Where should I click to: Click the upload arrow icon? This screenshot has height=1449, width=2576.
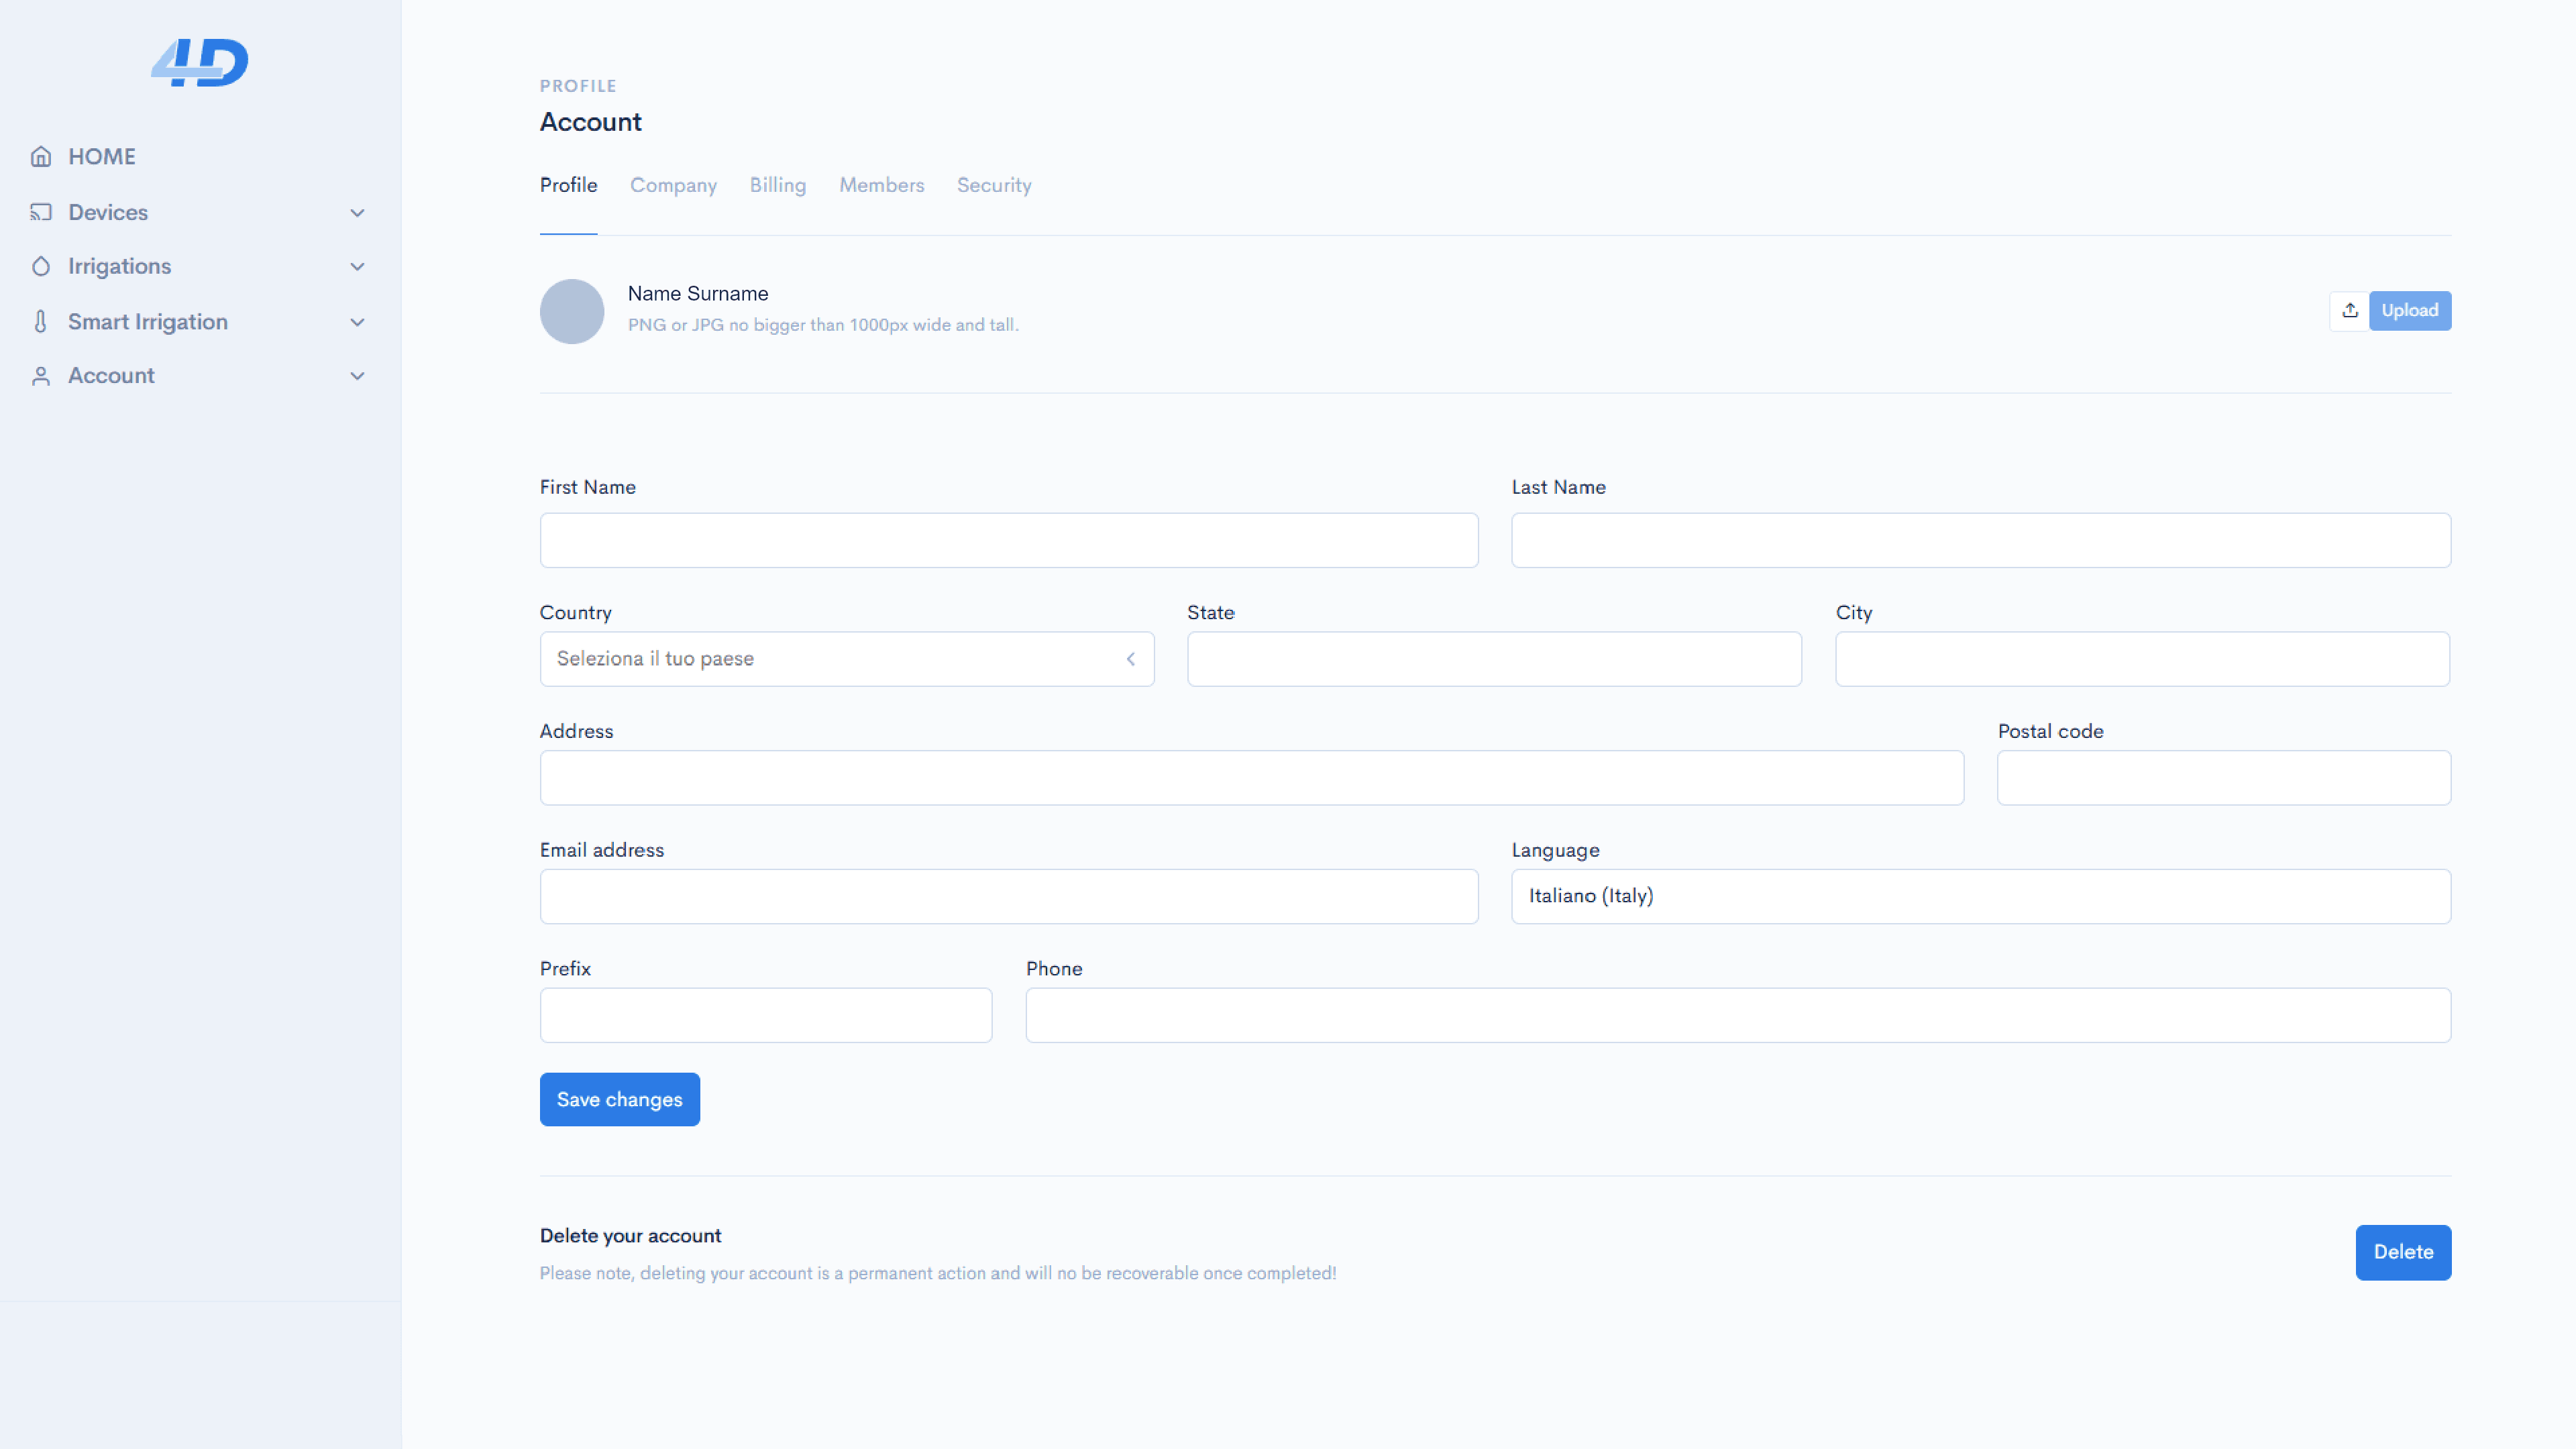pyautogui.click(x=2349, y=311)
